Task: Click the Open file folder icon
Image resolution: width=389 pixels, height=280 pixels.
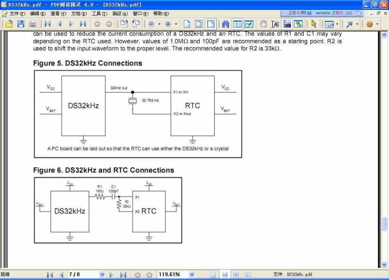Action: pyautogui.click(x=9, y=24)
